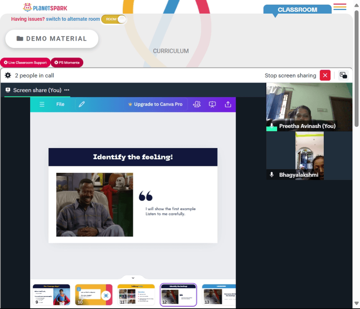Select the Bhagyalakshmi video tile
This screenshot has height=309, width=360.
point(309,156)
